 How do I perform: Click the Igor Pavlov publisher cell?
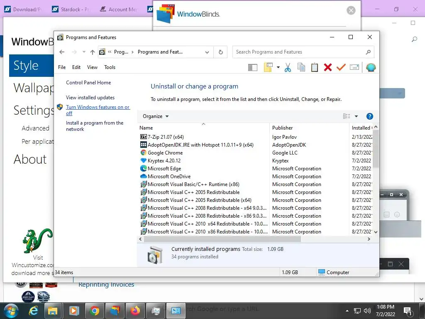pos(284,137)
